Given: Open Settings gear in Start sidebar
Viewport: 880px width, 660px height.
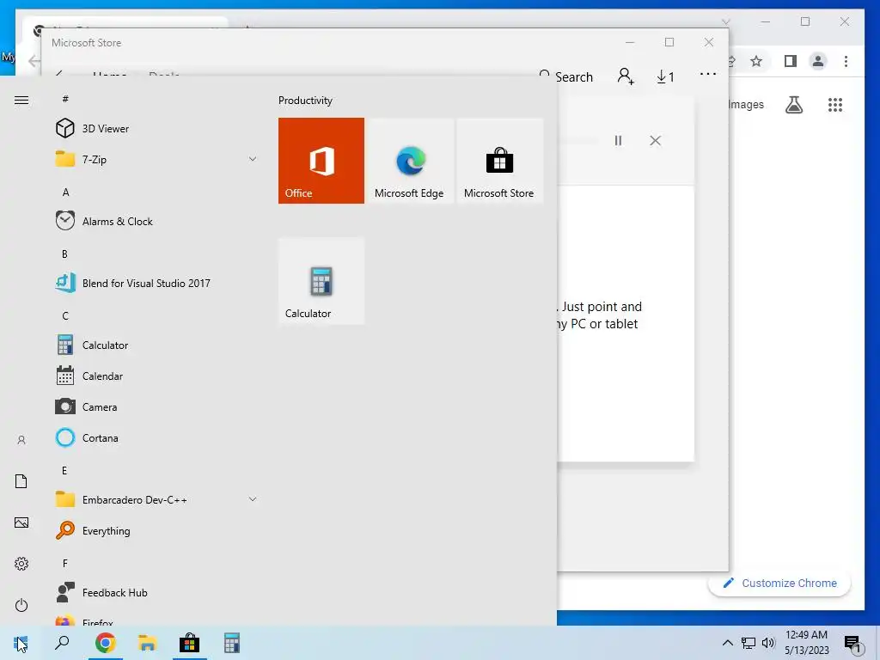Looking at the screenshot, I should 21,564.
